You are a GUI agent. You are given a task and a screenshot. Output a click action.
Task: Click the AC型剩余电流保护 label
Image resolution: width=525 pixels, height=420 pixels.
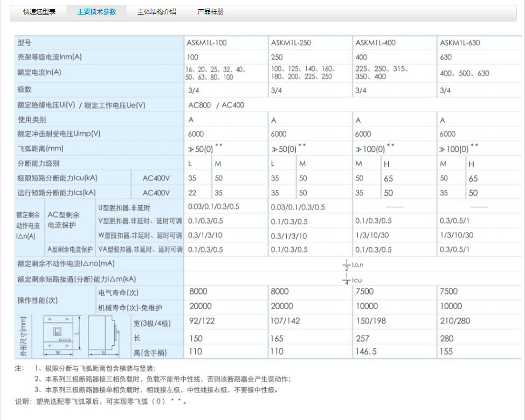(64, 220)
